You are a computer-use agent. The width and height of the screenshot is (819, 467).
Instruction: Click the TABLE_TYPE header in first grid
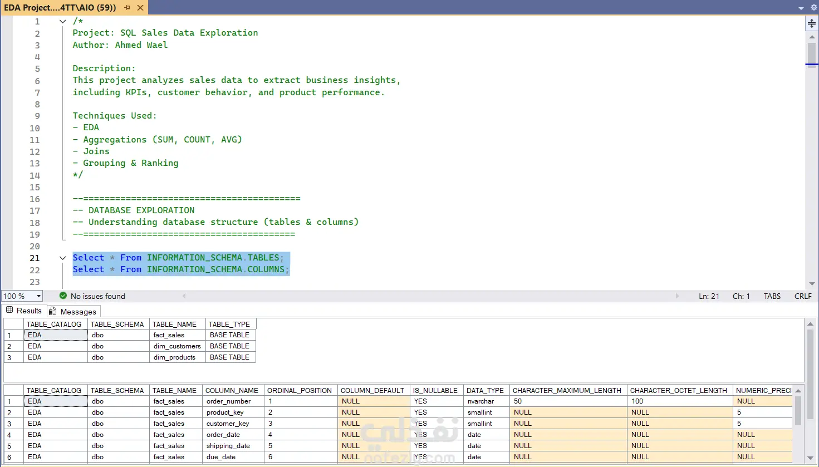(x=230, y=324)
